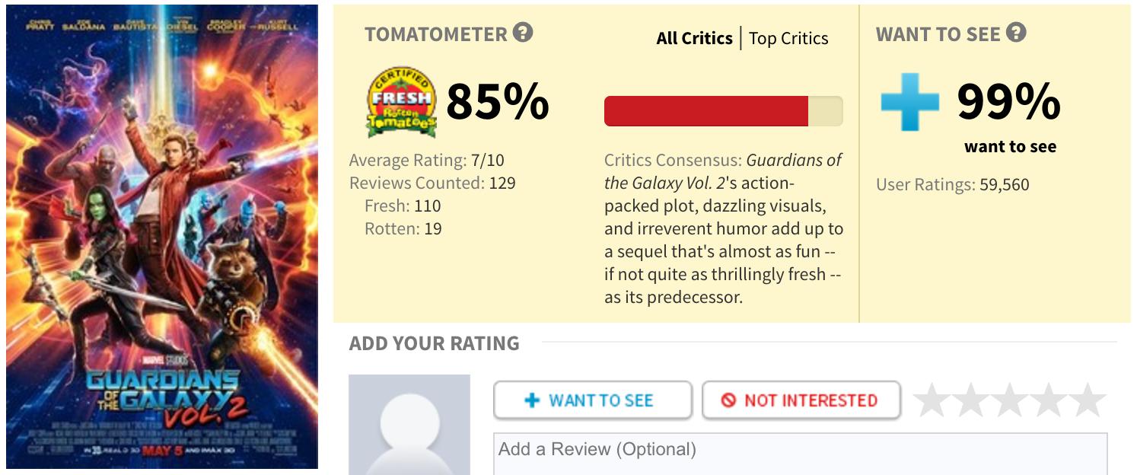Image resolution: width=1137 pixels, height=475 pixels.
Task: Rate the movie three stars
Action: 1010,400
